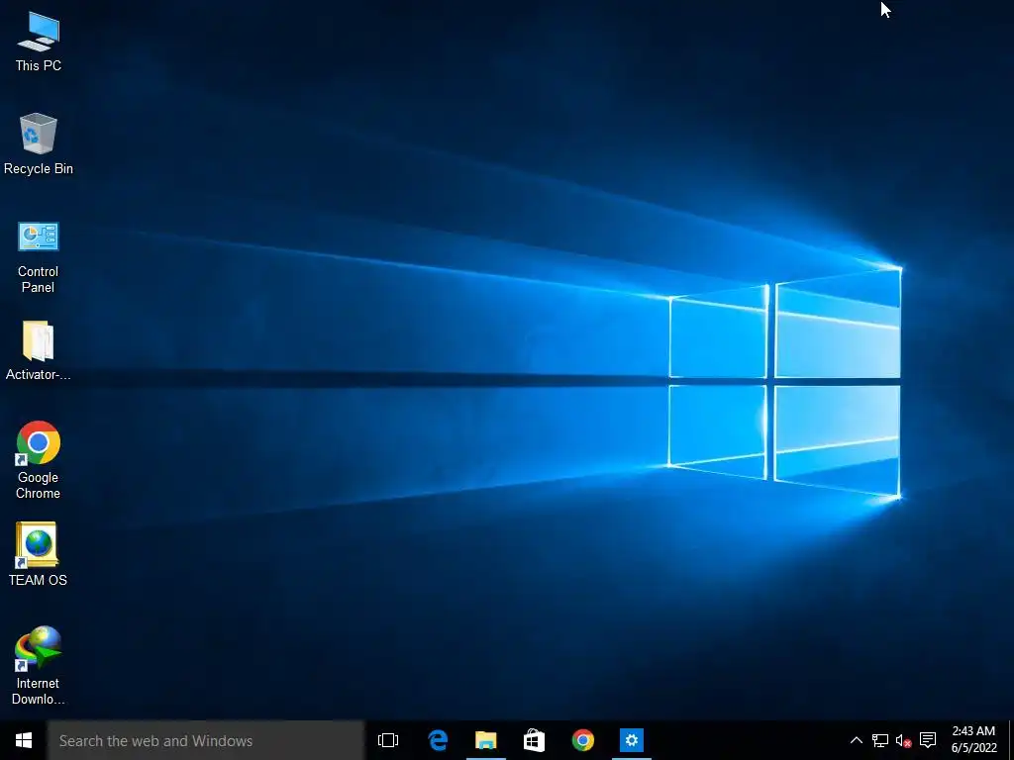Select the This PC desktop icon

click(39, 42)
